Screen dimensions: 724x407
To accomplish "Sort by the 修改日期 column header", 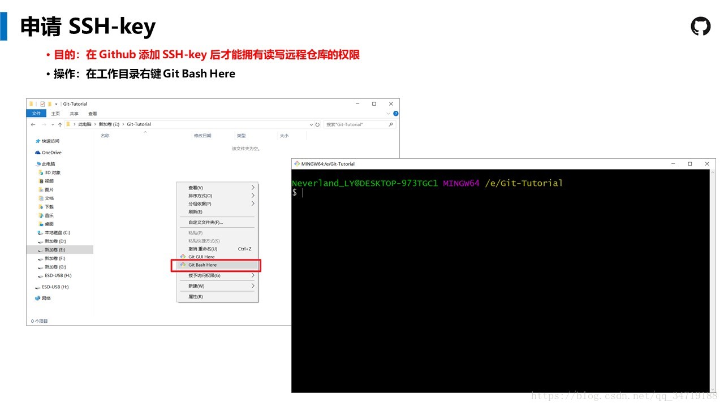I will [x=202, y=136].
